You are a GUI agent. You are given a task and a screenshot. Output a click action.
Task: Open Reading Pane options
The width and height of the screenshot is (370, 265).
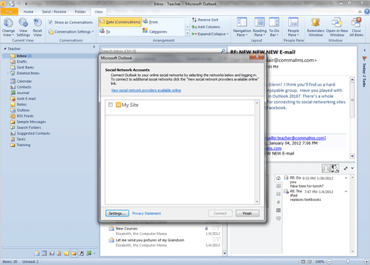[x=260, y=28]
